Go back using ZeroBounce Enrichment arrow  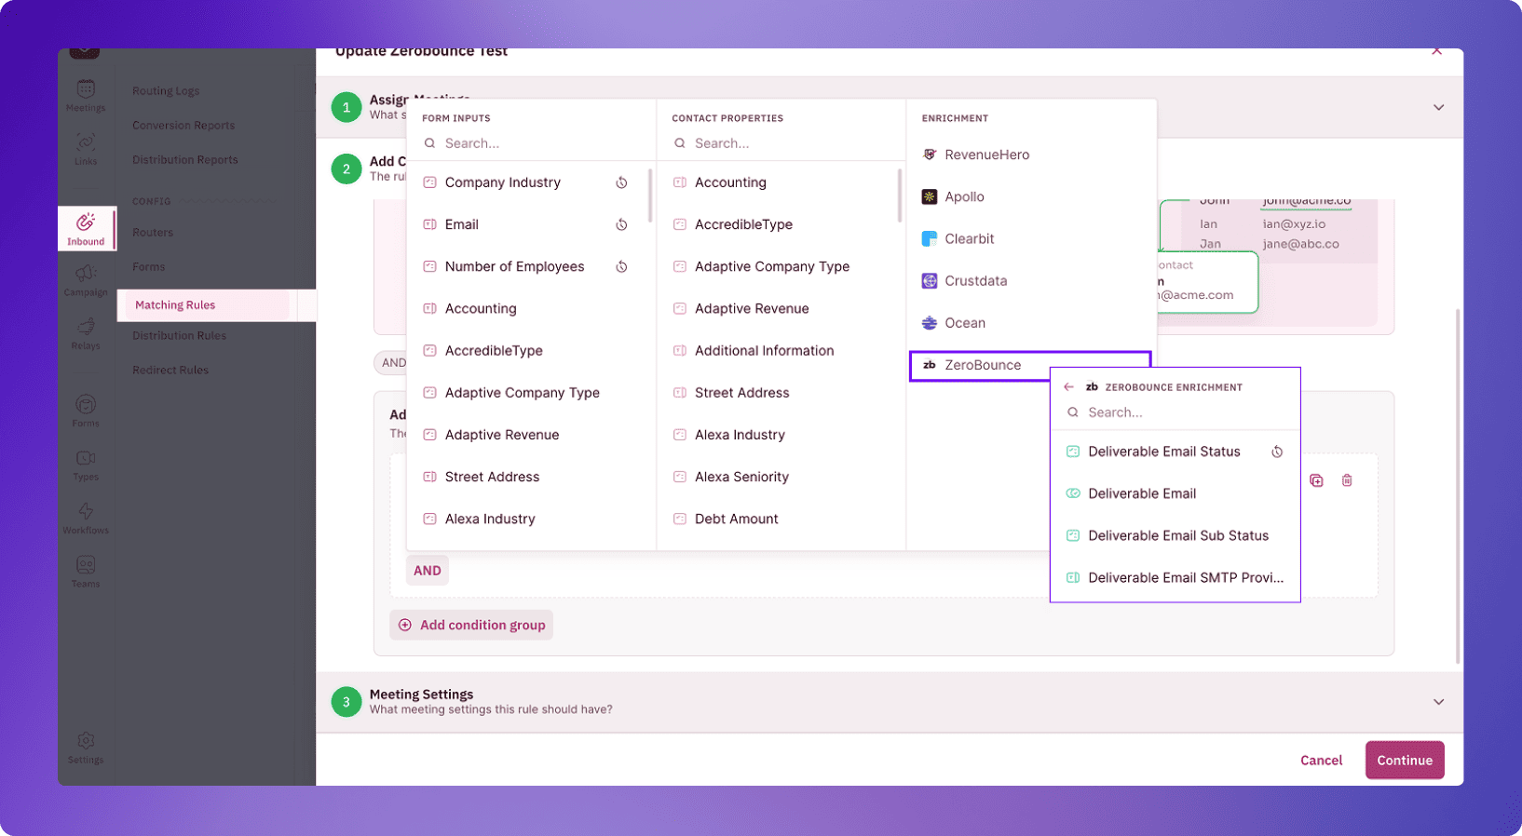(1068, 387)
